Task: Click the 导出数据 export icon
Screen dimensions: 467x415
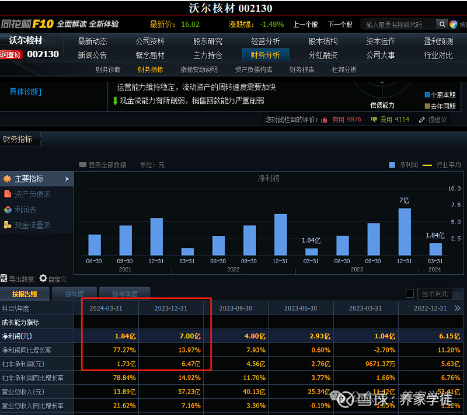Action: [x=4, y=278]
